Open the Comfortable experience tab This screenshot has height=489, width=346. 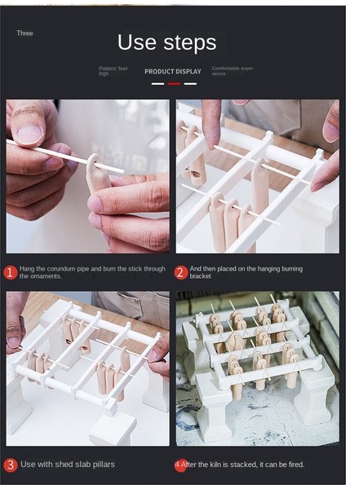coord(233,71)
